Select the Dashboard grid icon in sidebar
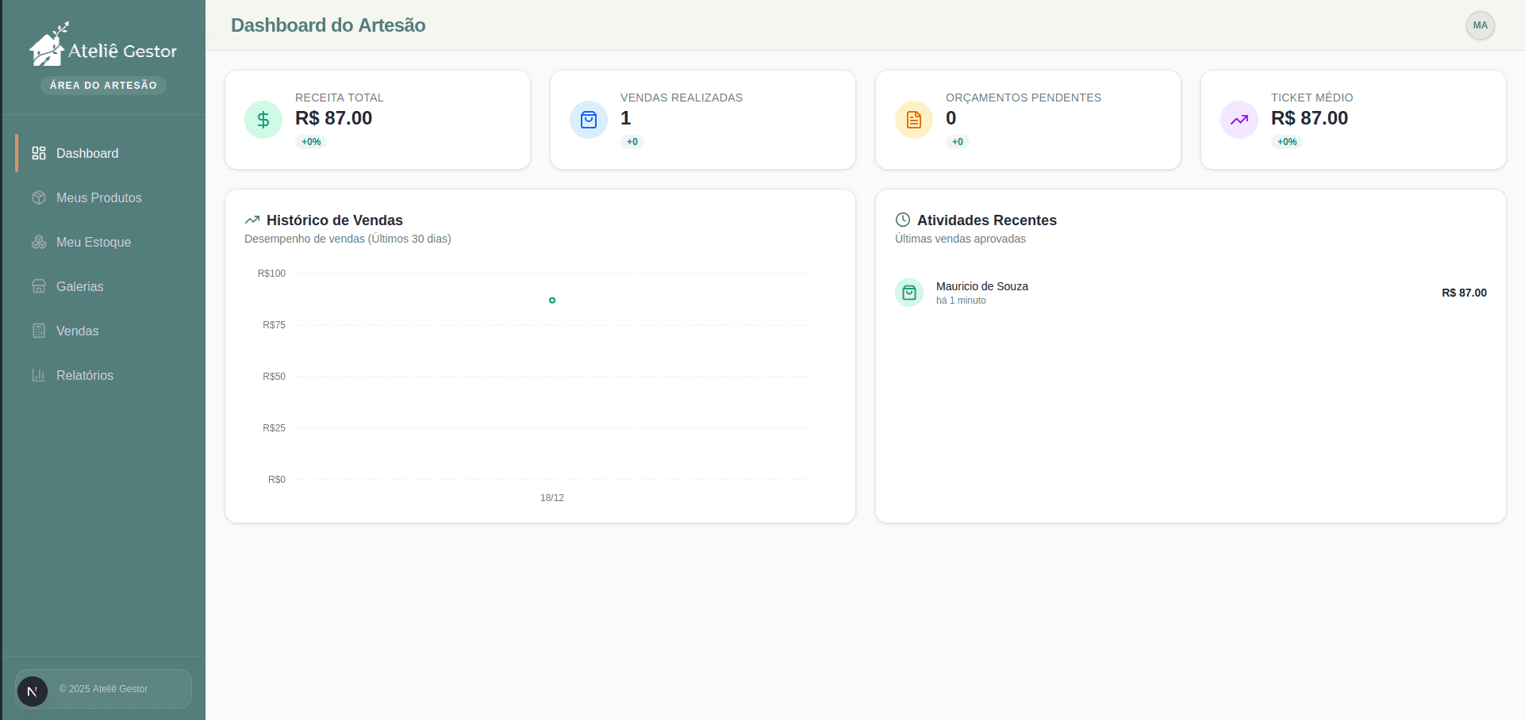This screenshot has width=1525, height=720. tap(38, 153)
